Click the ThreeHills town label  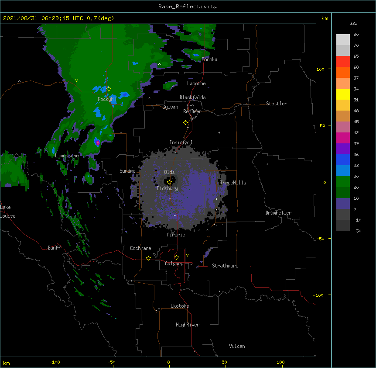tap(233, 183)
